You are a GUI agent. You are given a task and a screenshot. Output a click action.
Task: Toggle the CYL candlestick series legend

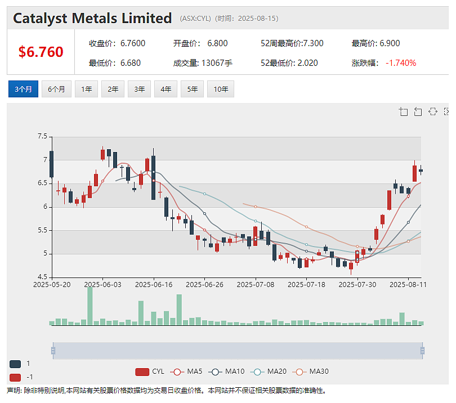(150, 371)
